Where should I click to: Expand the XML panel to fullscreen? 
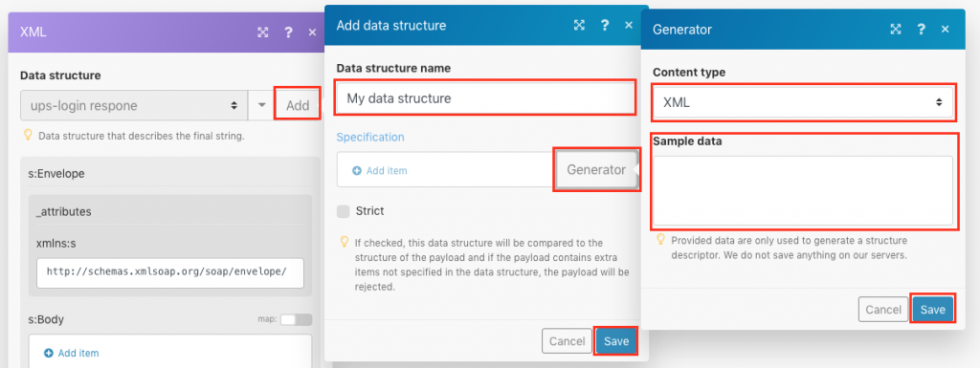click(x=263, y=32)
